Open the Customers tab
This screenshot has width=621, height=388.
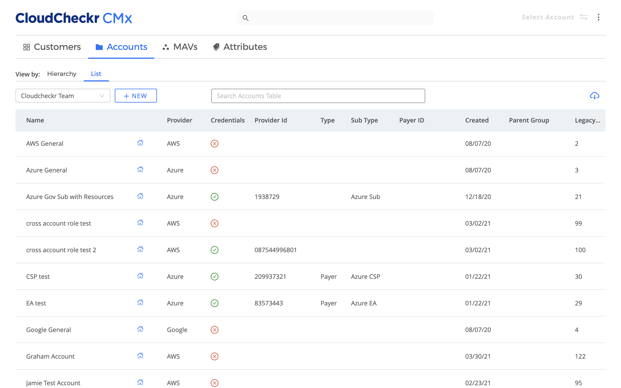[52, 47]
